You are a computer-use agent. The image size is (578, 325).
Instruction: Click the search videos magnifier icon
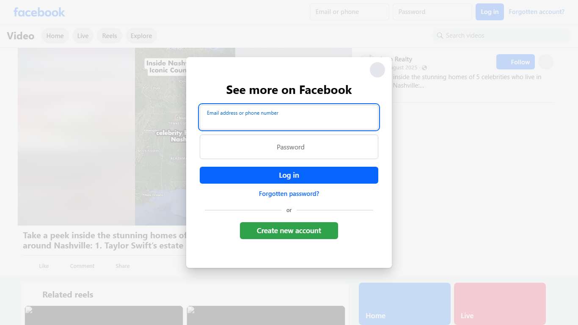pyautogui.click(x=440, y=36)
